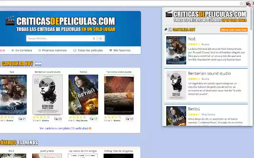Open Betibú title in popup list
Viewport: 254px width, 158px height.
(194, 109)
